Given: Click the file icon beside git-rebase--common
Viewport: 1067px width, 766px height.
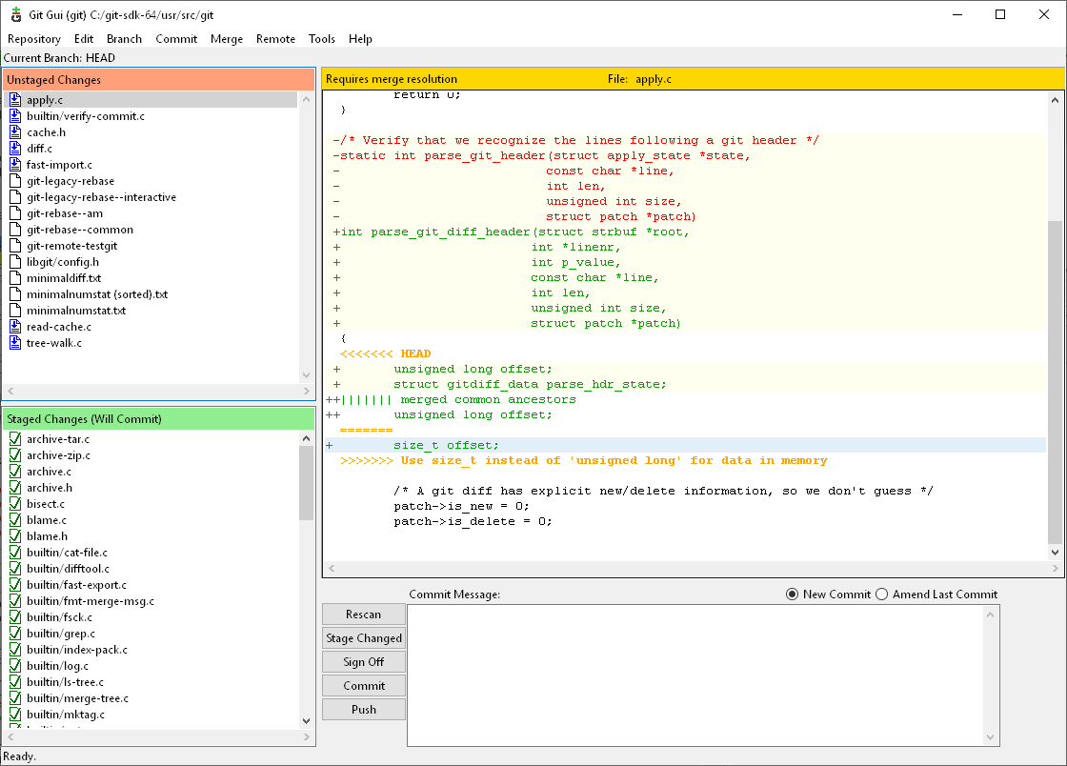Looking at the screenshot, I should [15, 230].
